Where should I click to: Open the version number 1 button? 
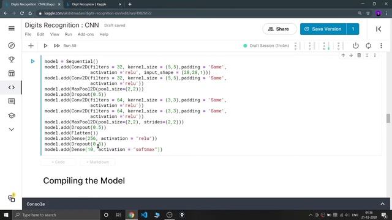click(x=353, y=29)
